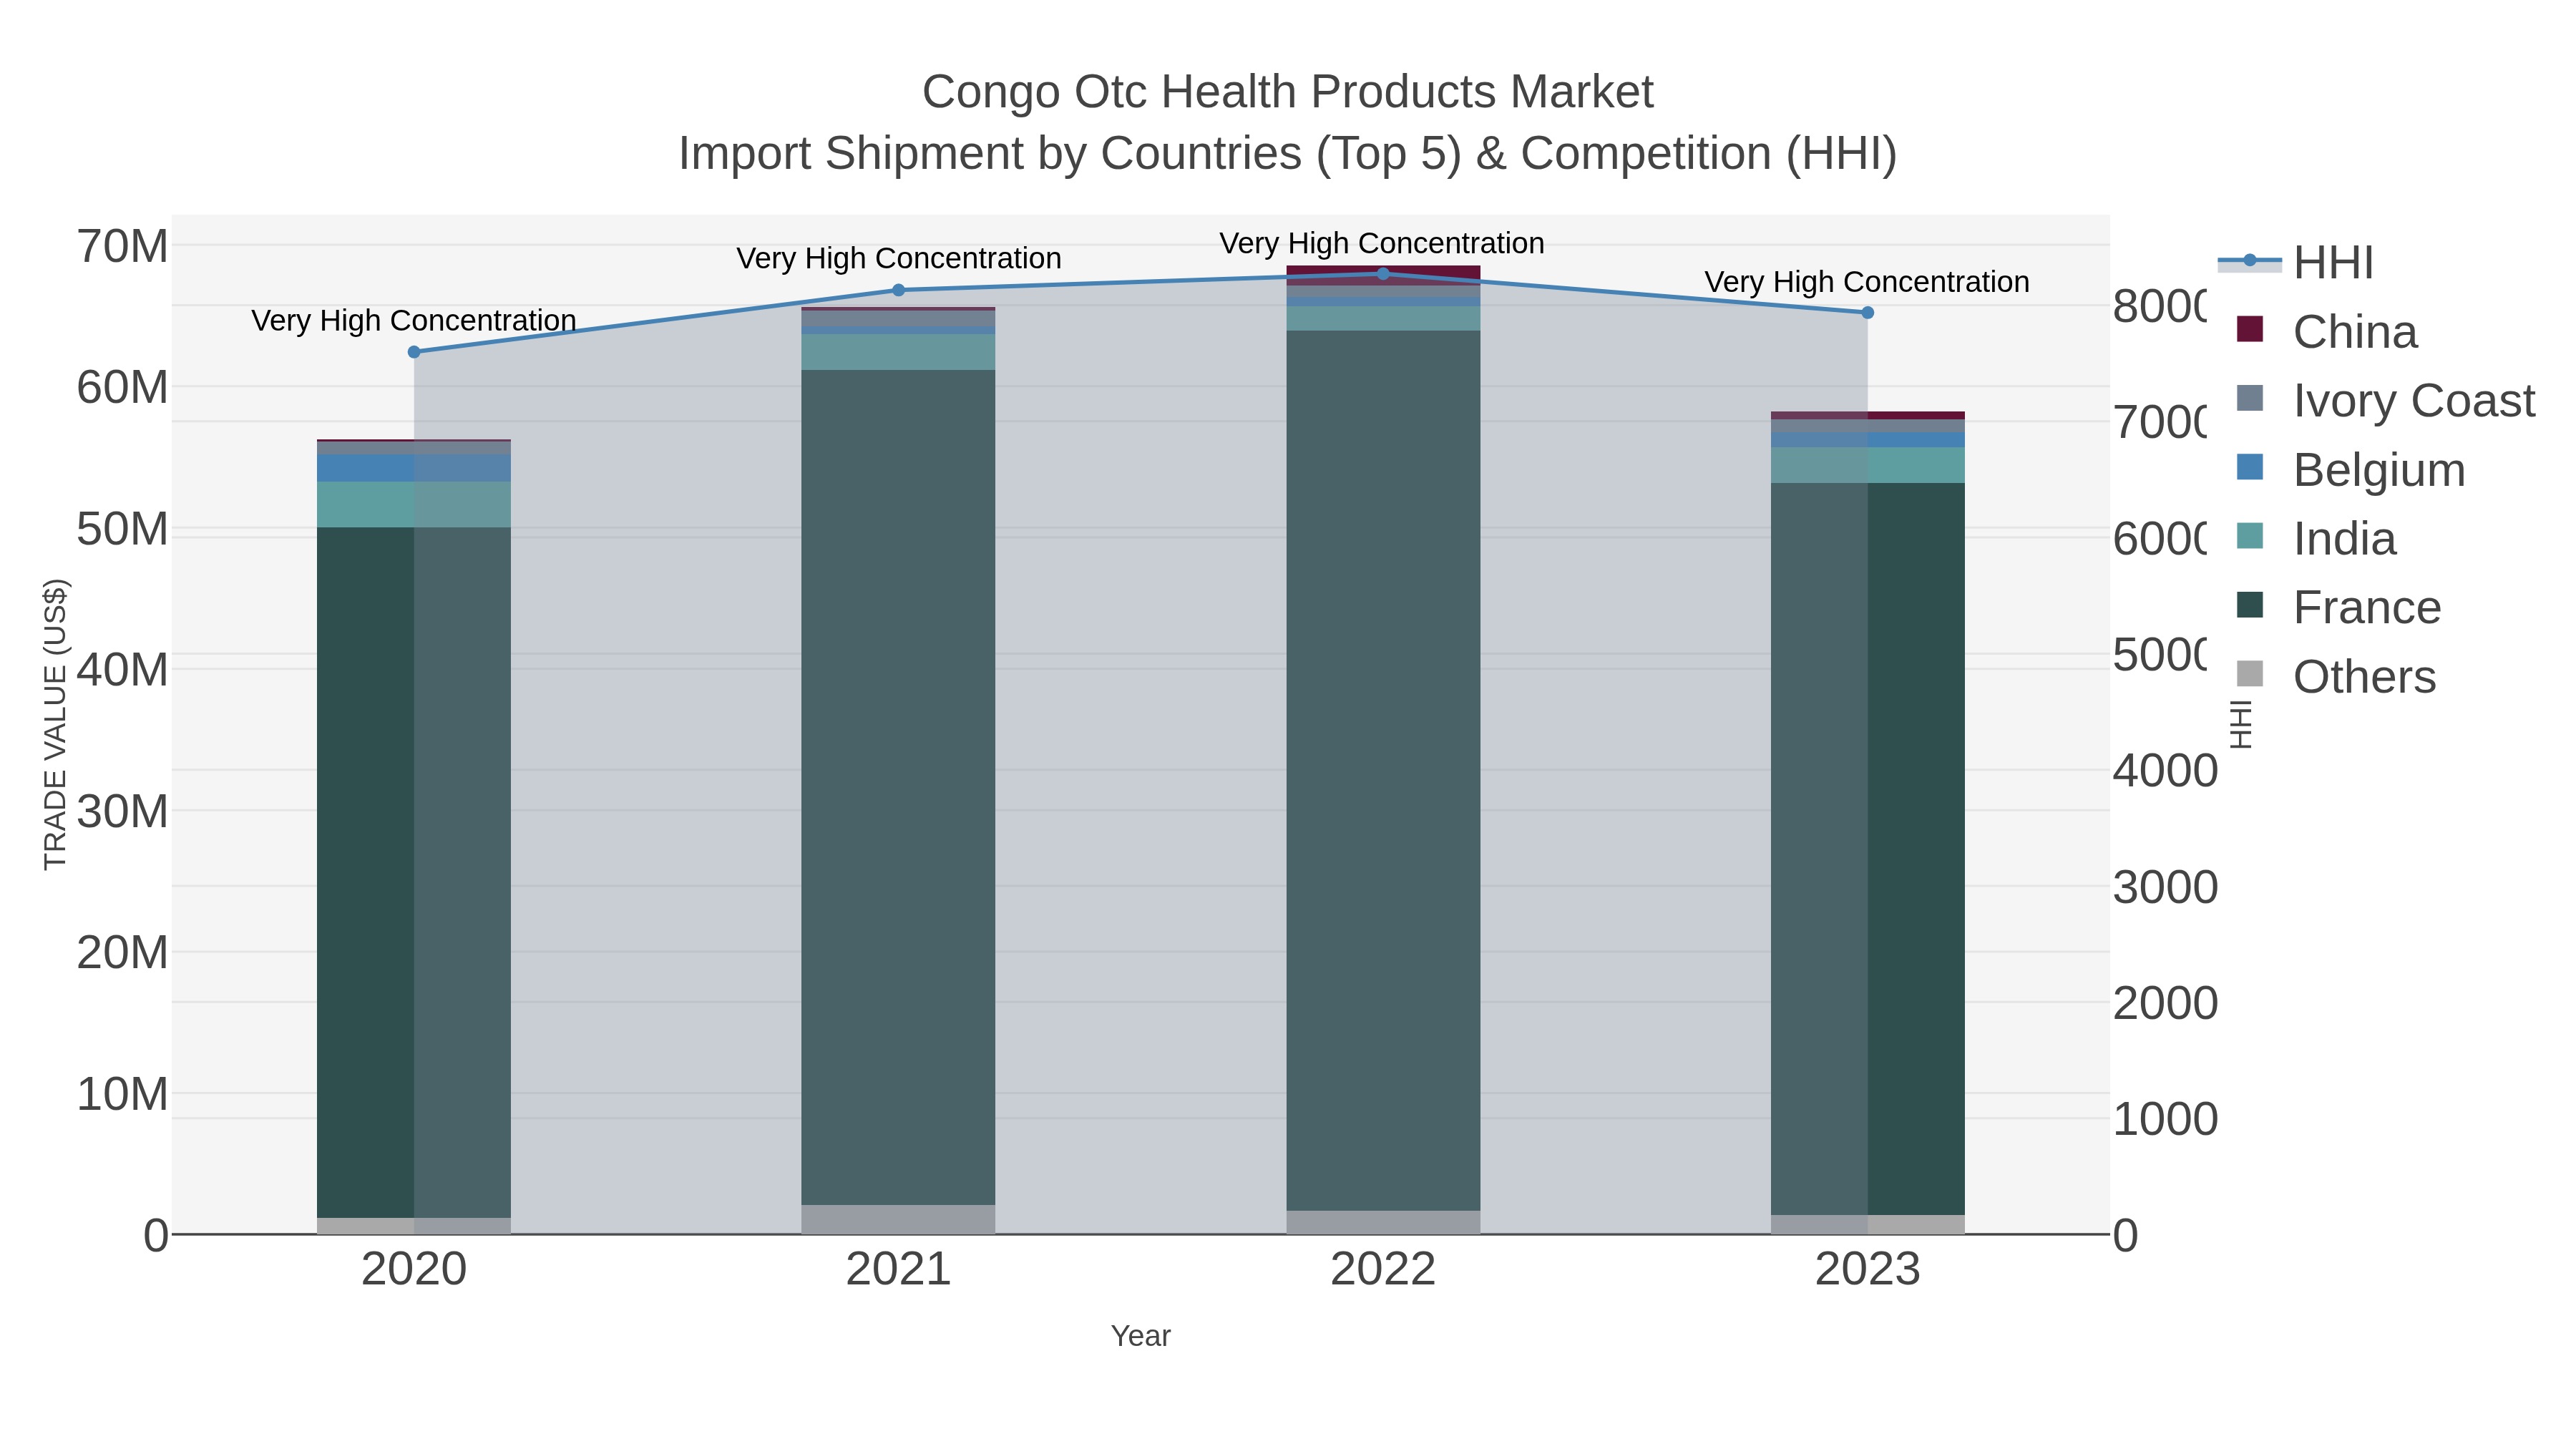Screen dimensions: 2576x1449
Task: Click the Year axis title
Action: coord(1140,1336)
